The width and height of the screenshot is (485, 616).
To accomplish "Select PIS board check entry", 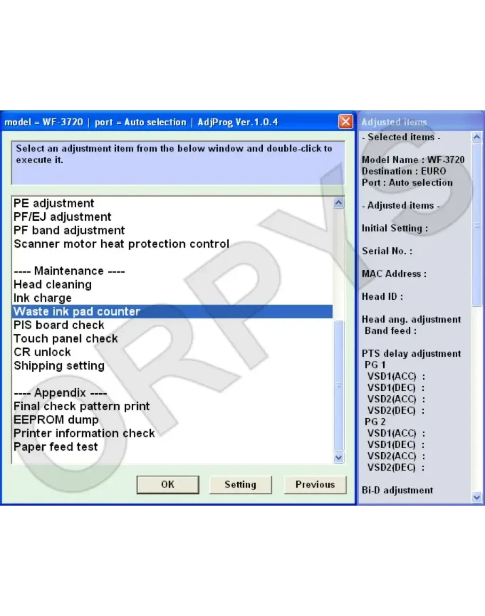I will pos(59,325).
